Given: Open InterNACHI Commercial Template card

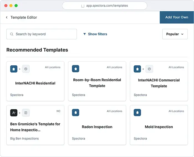Looking at the screenshot, I should [159, 81].
